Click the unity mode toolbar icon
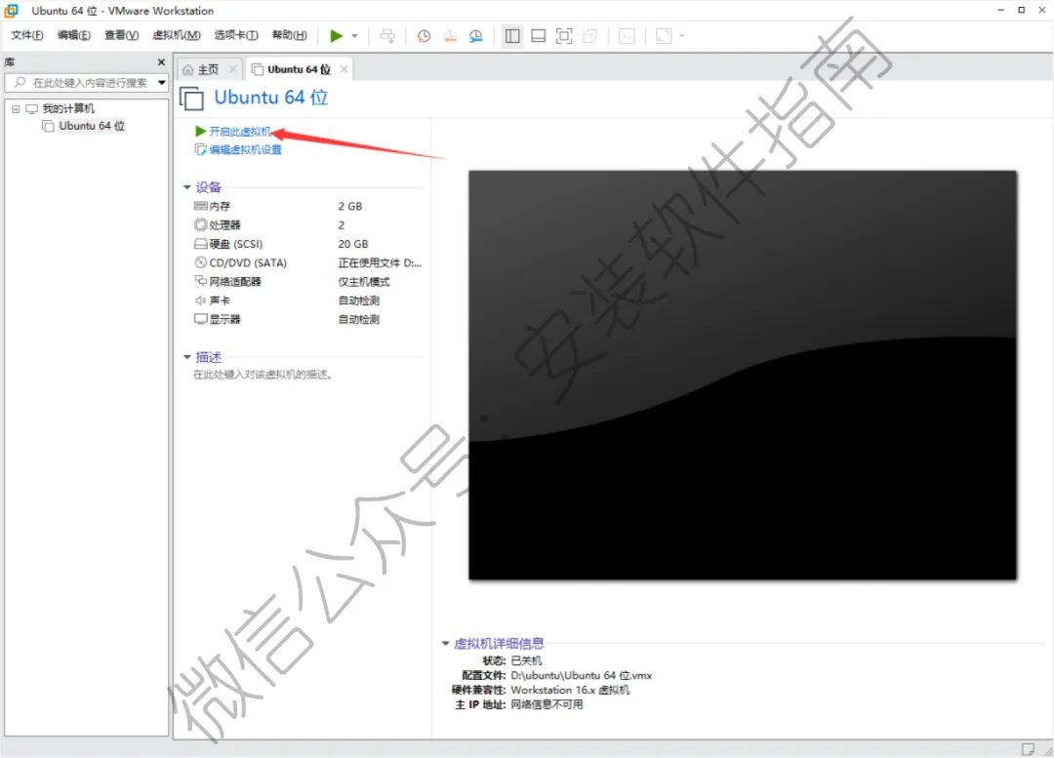This screenshot has height=758, width=1054. [x=590, y=36]
